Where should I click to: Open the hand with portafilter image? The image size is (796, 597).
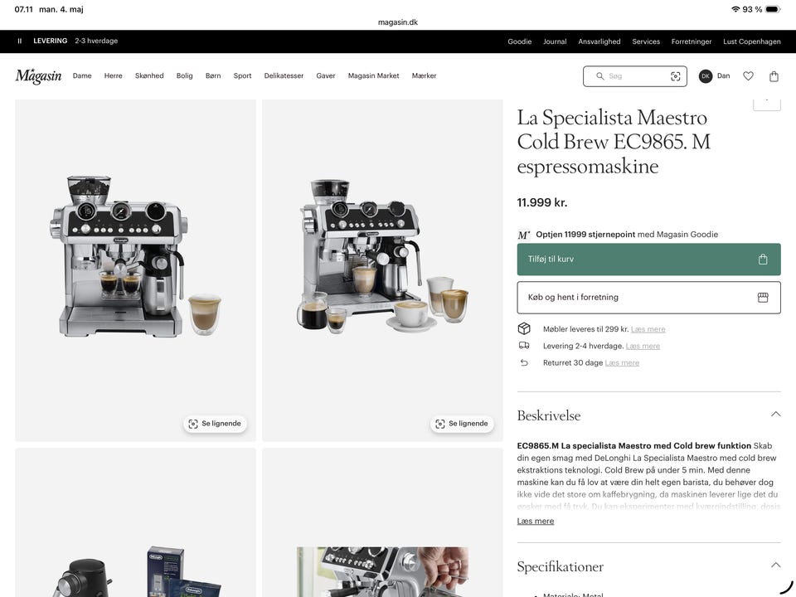click(x=382, y=522)
